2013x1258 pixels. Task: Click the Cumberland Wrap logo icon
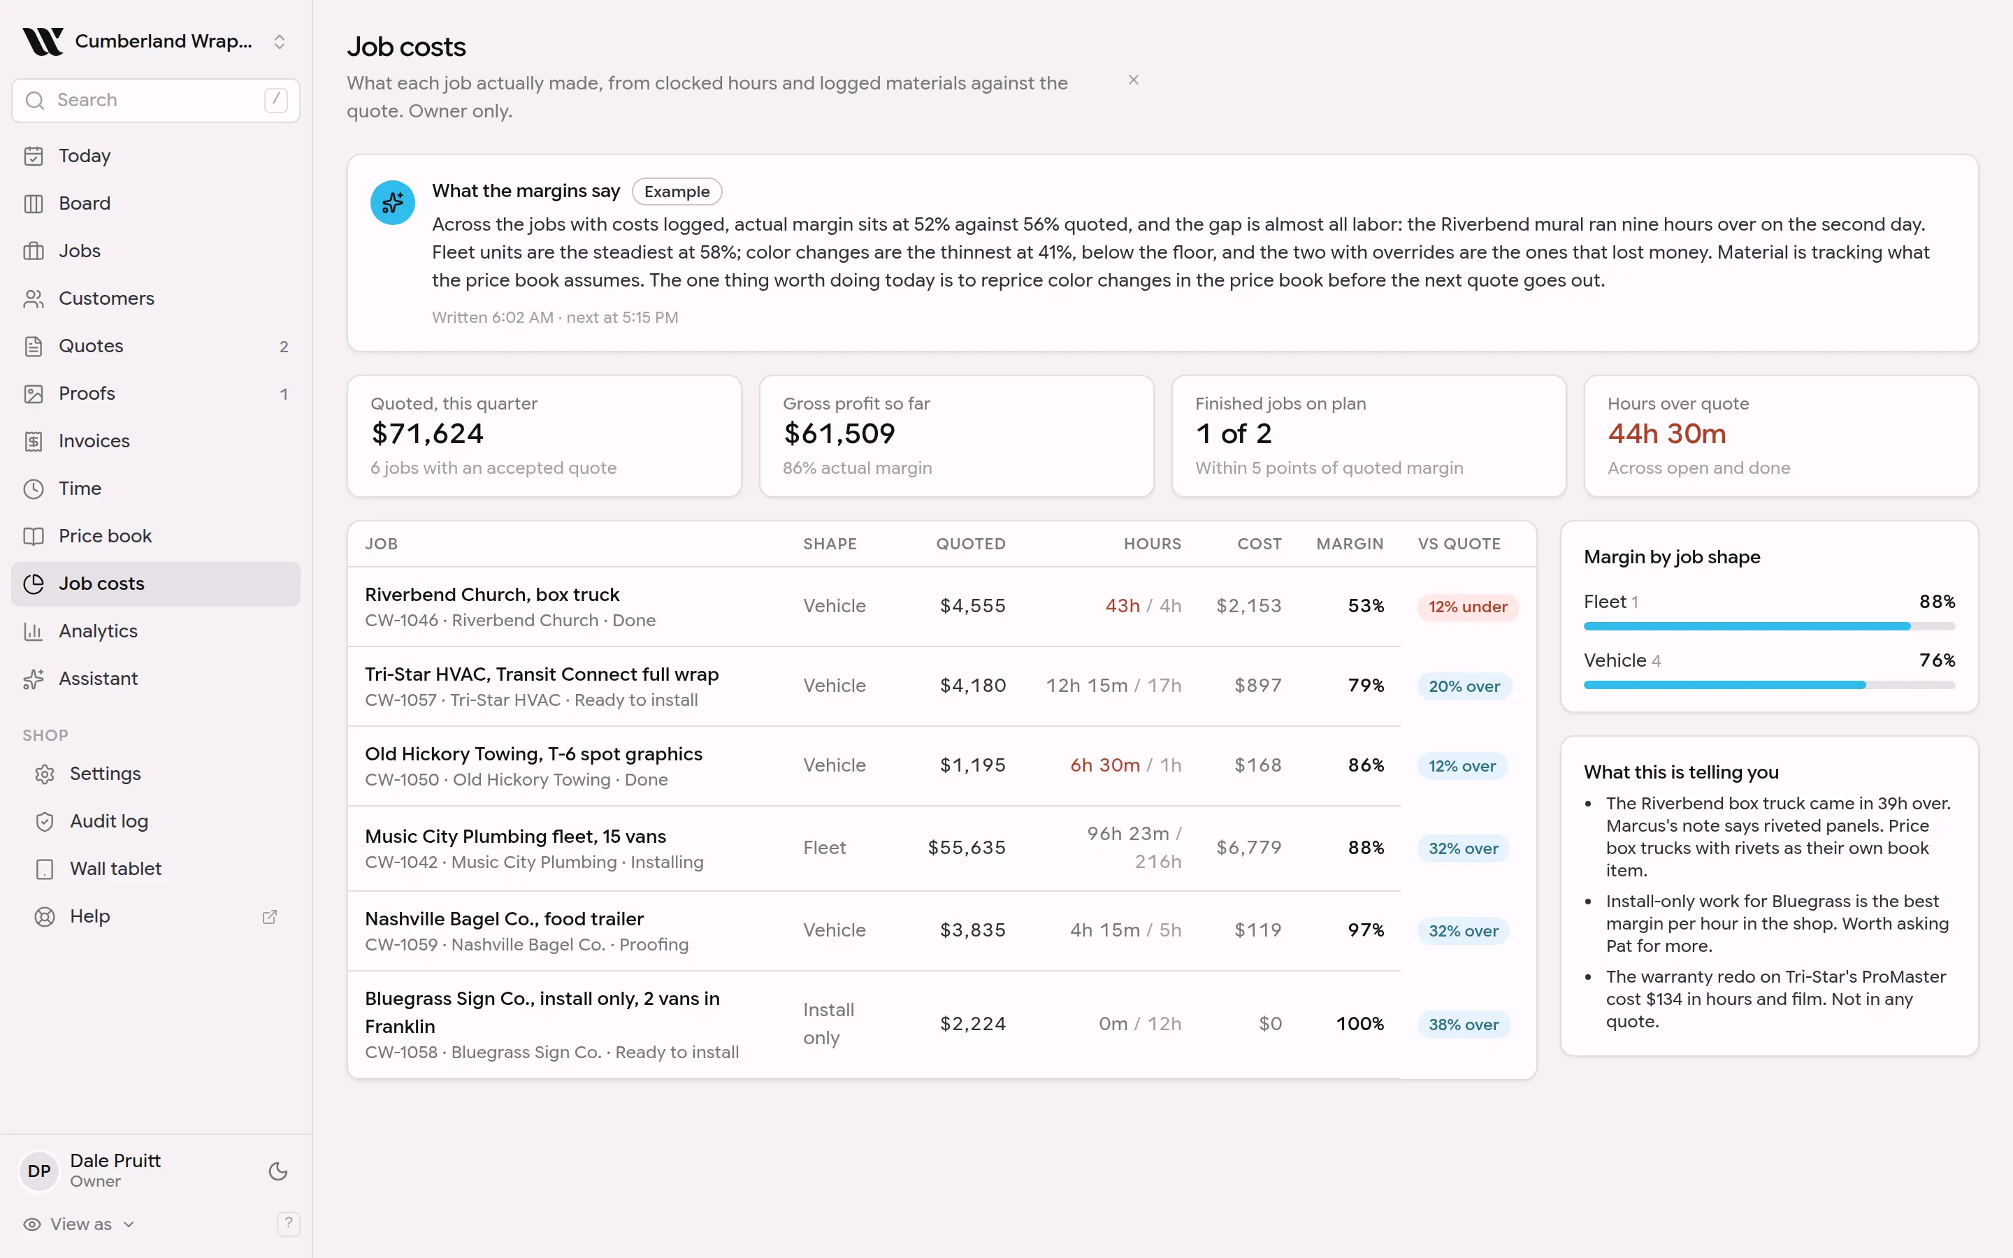pyautogui.click(x=43, y=42)
